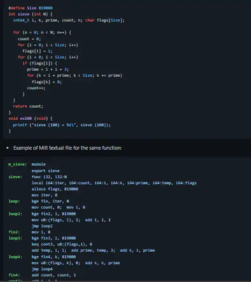251x282 pixels.
Task: Click the 'char flags[Size]' declaration
Action: [x=105, y=20]
